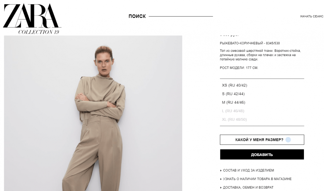Select size S (RU 42/44)
Image resolution: width=324 pixels, height=191 pixels.
pyautogui.click(x=233, y=94)
